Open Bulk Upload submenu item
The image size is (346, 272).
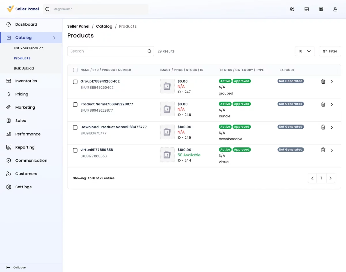(24, 68)
